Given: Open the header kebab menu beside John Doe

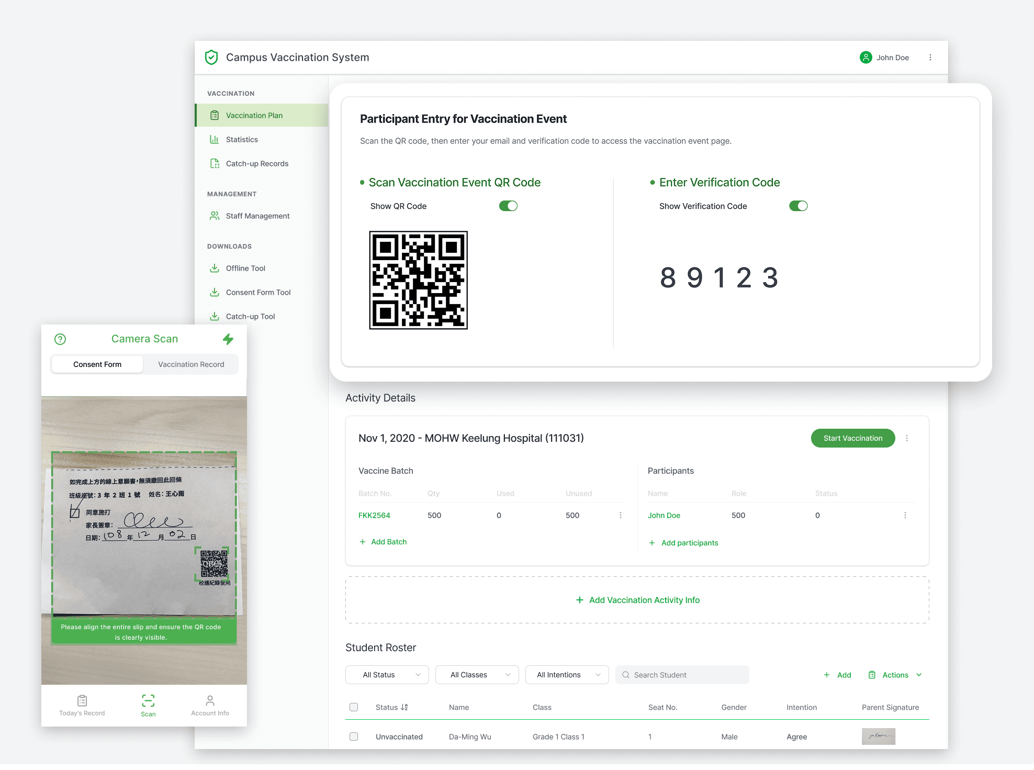Looking at the screenshot, I should [930, 58].
